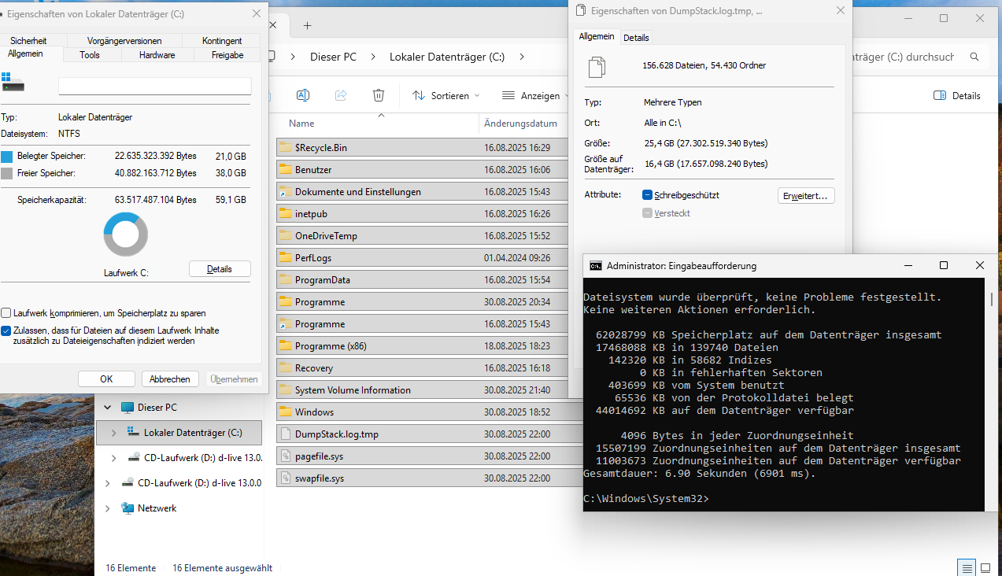Screen dimensions: 1002x576
Task: Click breadcrumb chevron between Dieser PC and Lokaler Datenträger
Action: tap(373, 57)
